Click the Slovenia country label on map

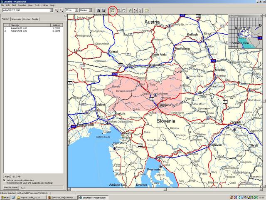166,121
